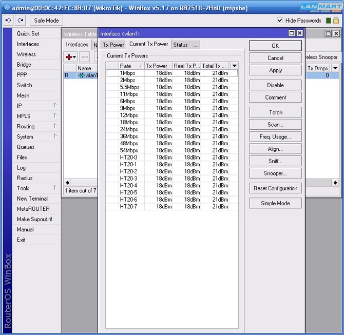The height and width of the screenshot is (335, 344).
Task: Click the Reset Configuration button
Action: [275, 188]
